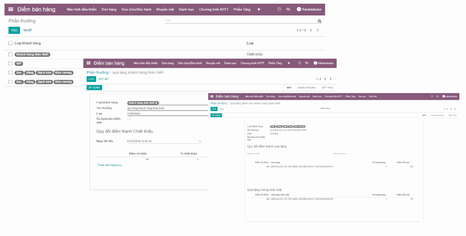Remove the Khách hàng thân thiết tag
Image resolution: width=466 pixels, height=236 pixels.
click(156, 103)
